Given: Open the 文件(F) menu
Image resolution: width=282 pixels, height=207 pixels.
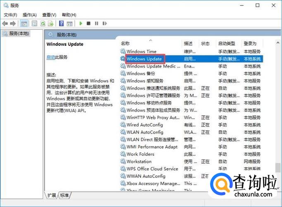Looking at the screenshot, I should [x=10, y=15].
